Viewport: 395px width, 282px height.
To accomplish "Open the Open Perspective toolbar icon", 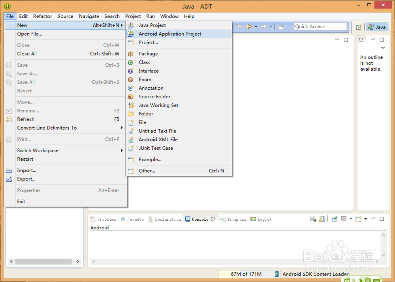I will click(x=359, y=27).
